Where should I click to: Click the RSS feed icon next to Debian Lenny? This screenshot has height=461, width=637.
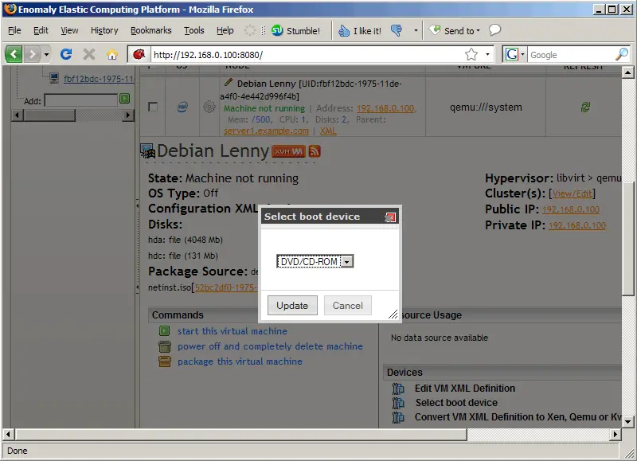click(x=315, y=151)
